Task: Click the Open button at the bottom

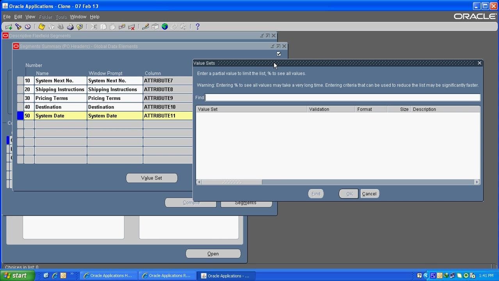Action: 213,254
